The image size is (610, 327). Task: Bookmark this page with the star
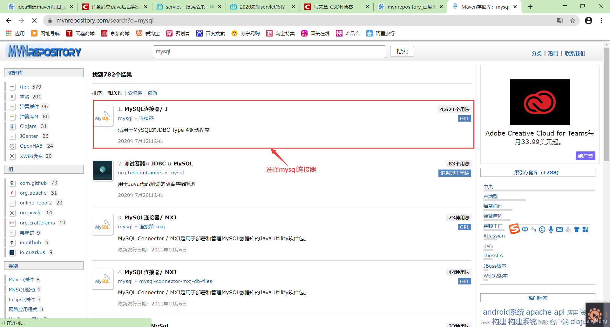573,20
